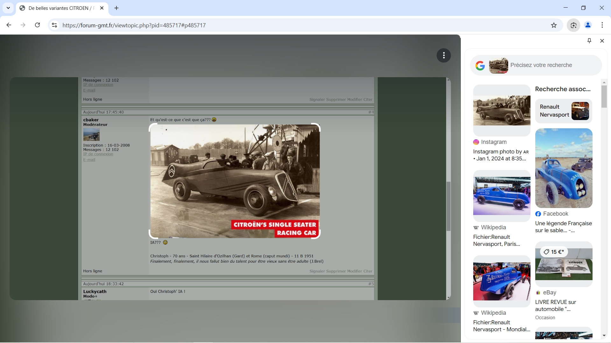Go back to the previous page
The image size is (611, 343).
9,25
